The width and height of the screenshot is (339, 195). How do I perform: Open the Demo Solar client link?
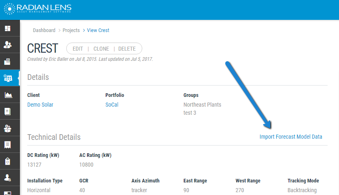coord(40,105)
